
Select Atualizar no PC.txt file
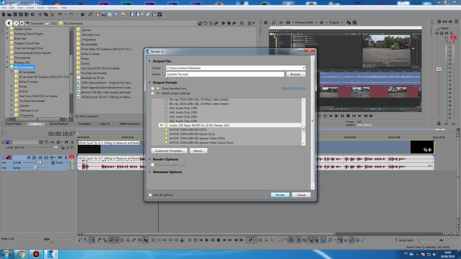(92, 78)
